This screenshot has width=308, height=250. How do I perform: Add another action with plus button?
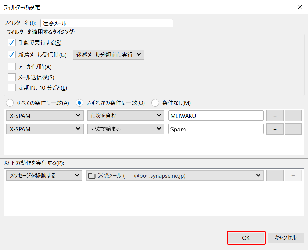pyautogui.click(x=275, y=175)
